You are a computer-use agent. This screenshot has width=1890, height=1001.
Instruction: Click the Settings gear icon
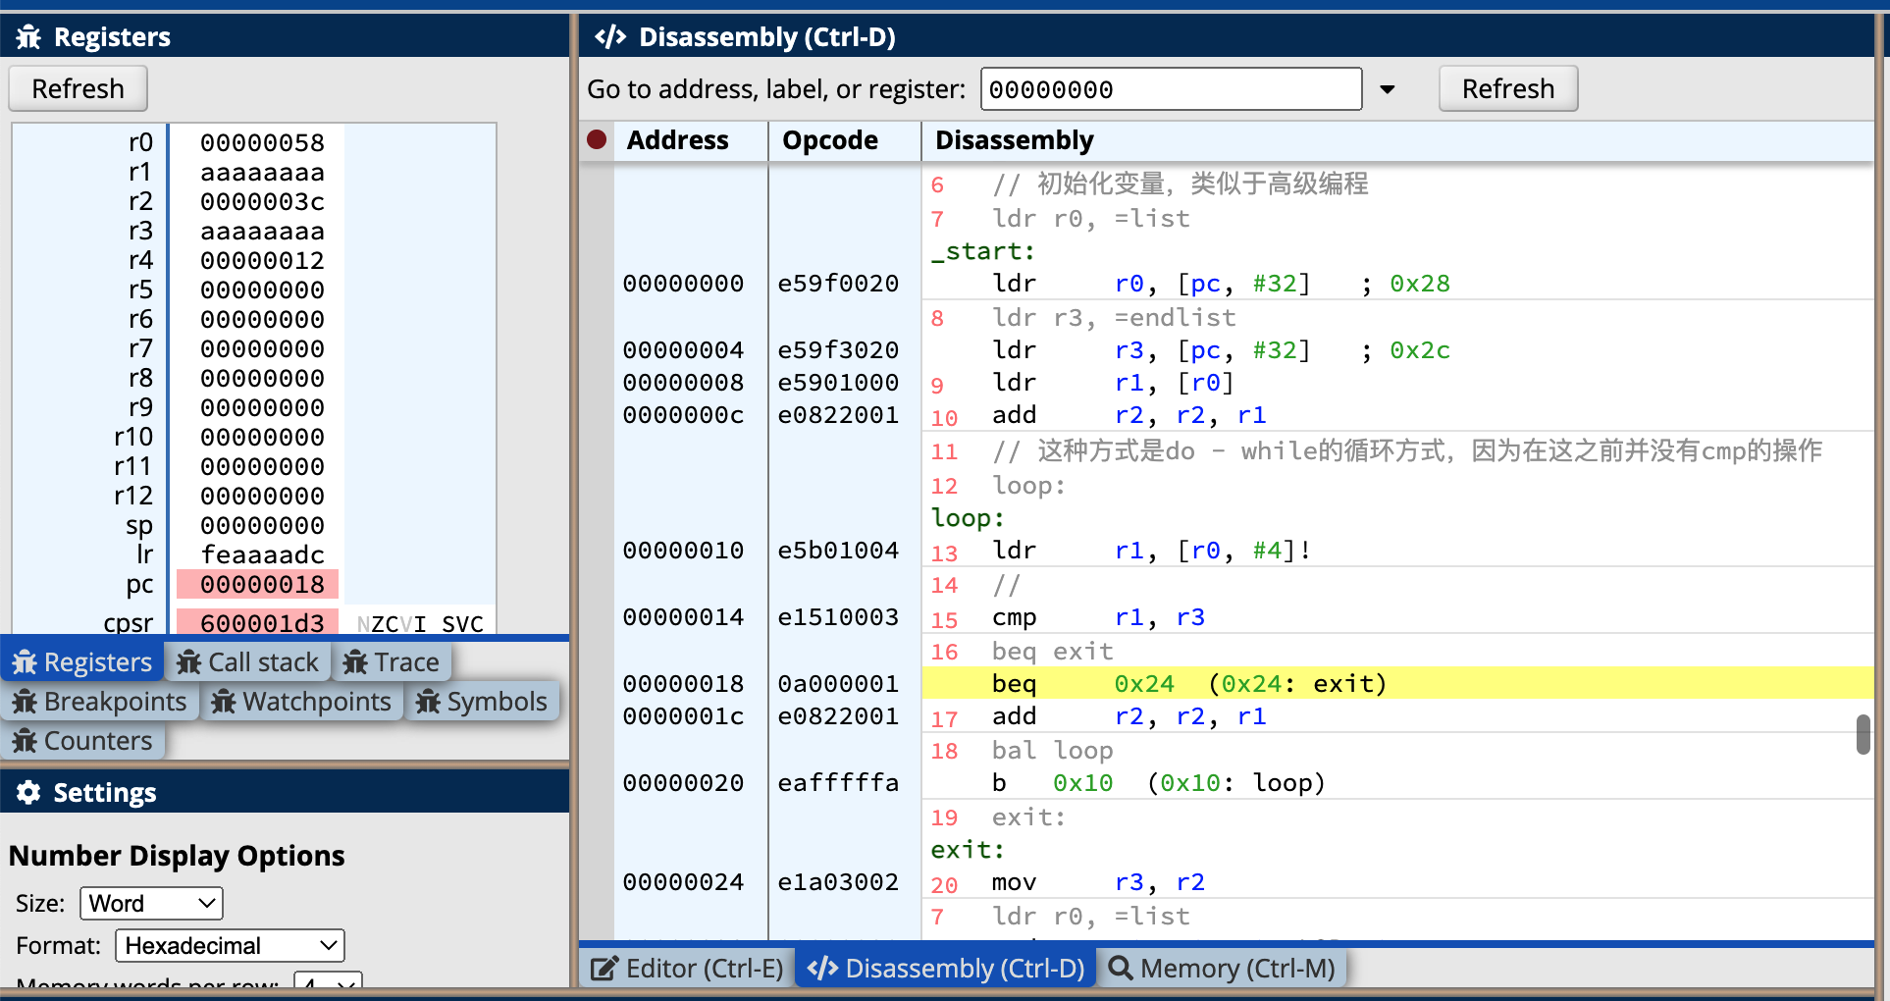pyautogui.click(x=28, y=792)
